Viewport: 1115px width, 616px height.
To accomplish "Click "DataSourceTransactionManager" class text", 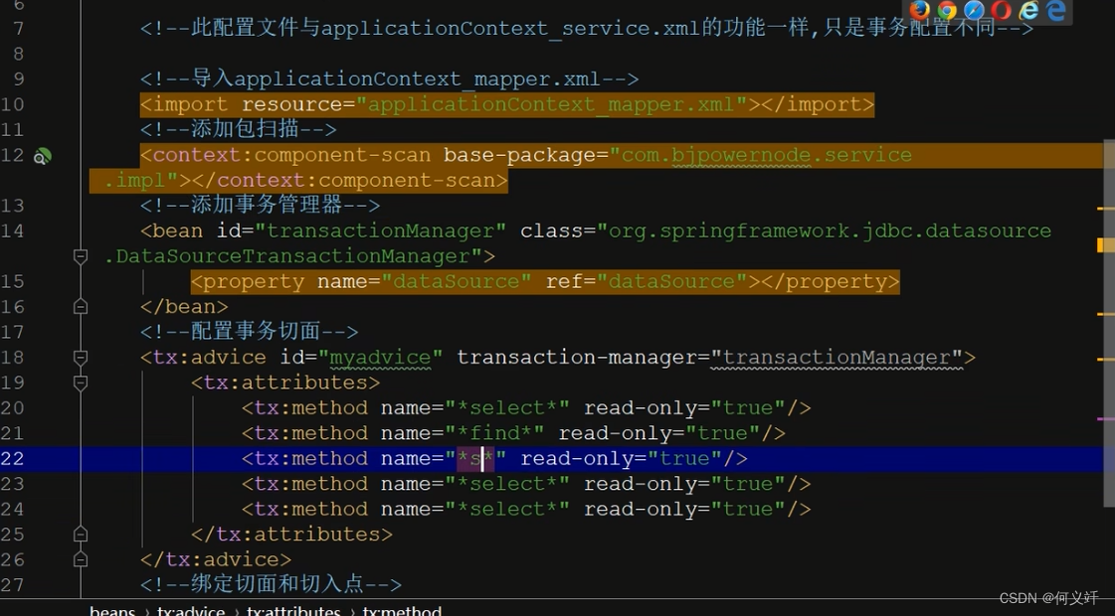I will click(x=292, y=255).
